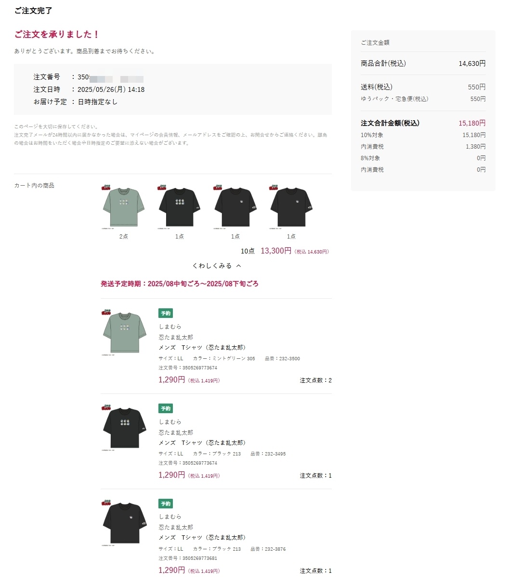Viewport: 521px width, 582px height.
Task: Click the chevron arrow beside くわしくみる
Action: click(238, 266)
